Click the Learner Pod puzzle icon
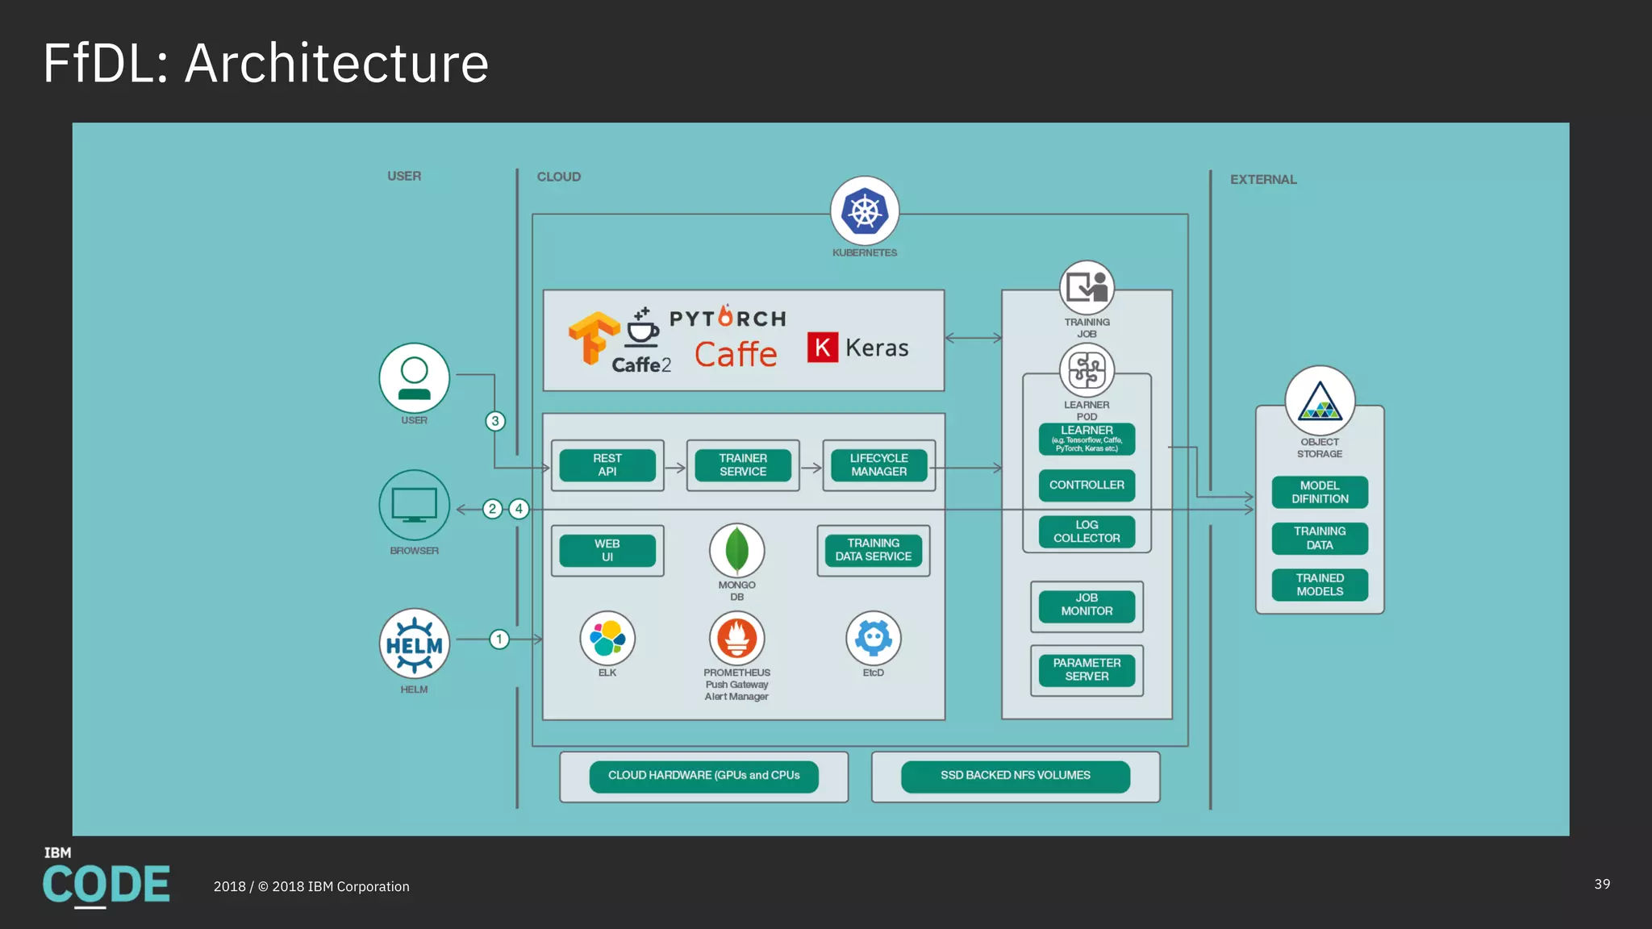Viewport: 1652px width, 929px height. [x=1087, y=370]
